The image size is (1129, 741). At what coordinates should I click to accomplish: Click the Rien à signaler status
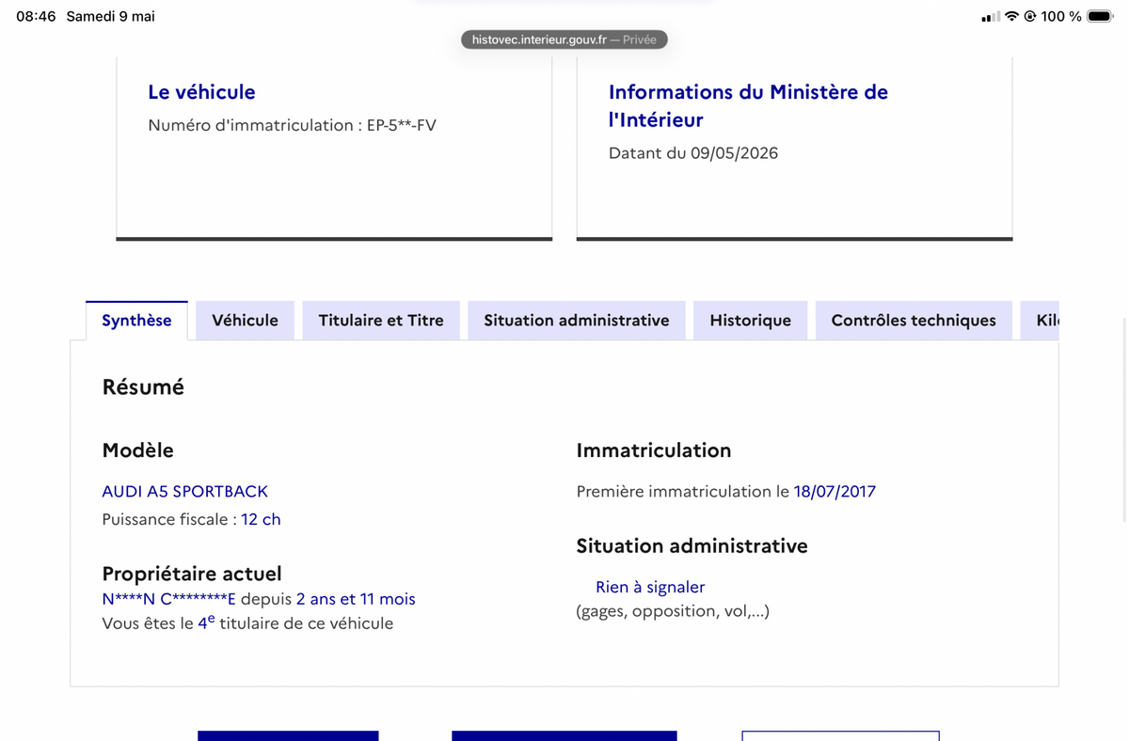[x=650, y=587]
